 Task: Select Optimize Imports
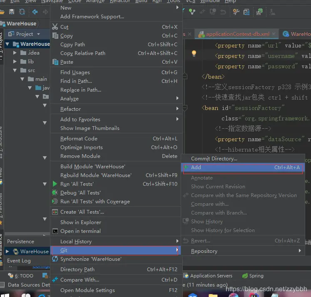pyautogui.click(x=117, y=147)
